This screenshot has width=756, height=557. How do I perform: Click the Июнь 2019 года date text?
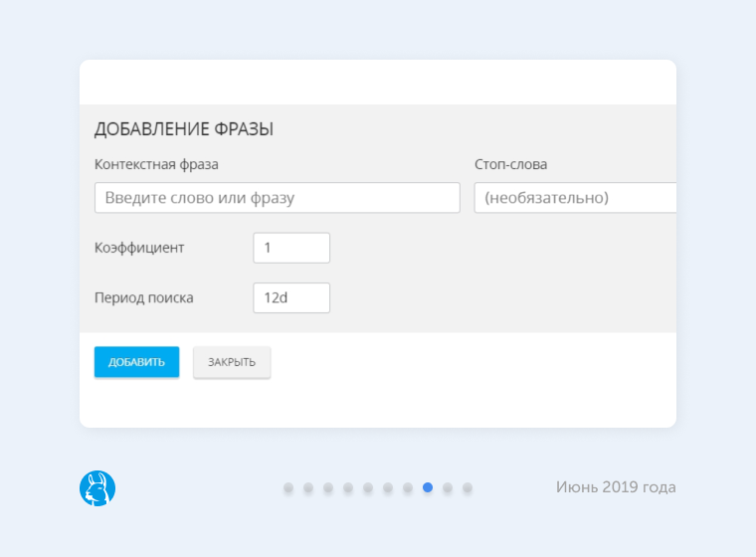click(616, 487)
